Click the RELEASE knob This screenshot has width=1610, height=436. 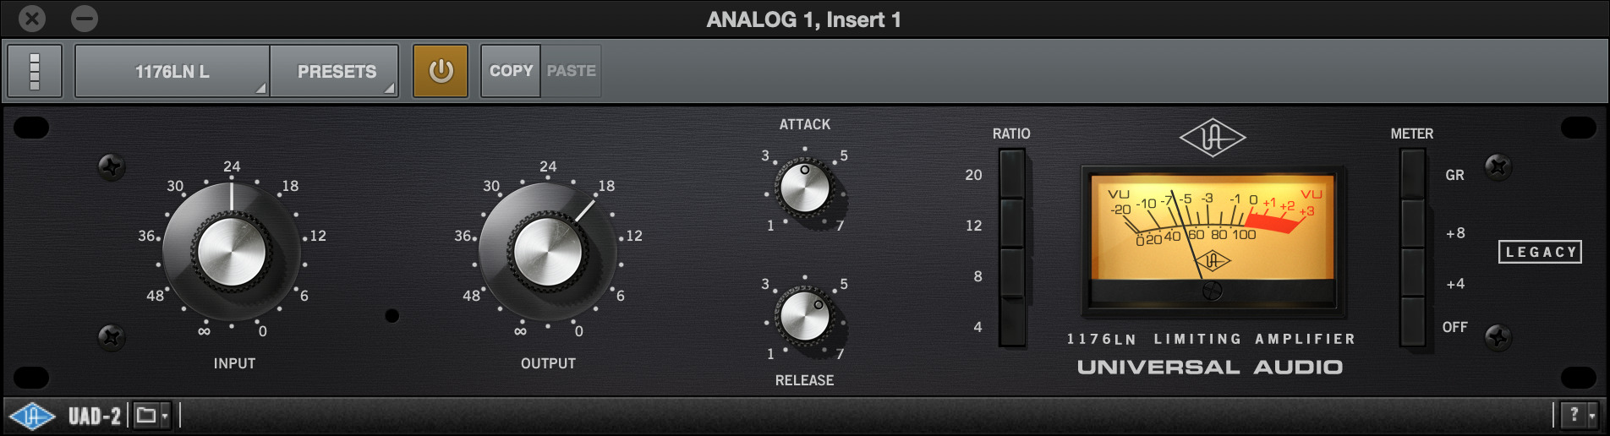point(805,317)
